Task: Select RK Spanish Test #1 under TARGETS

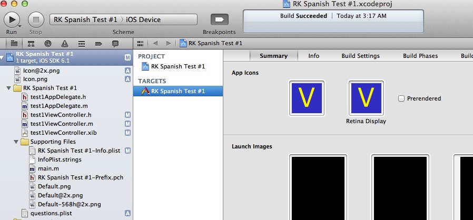Action: (x=178, y=91)
